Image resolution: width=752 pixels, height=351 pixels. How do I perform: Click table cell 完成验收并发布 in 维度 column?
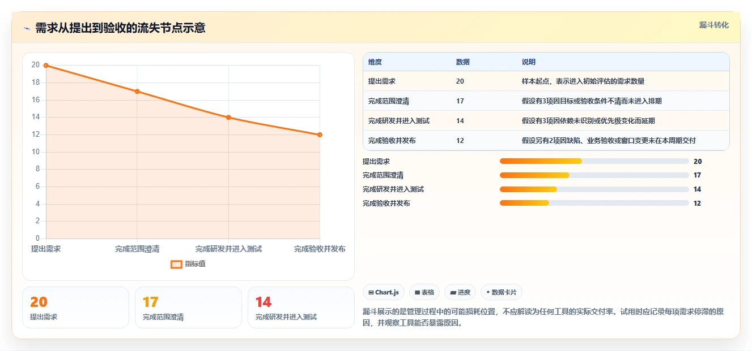click(392, 141)
